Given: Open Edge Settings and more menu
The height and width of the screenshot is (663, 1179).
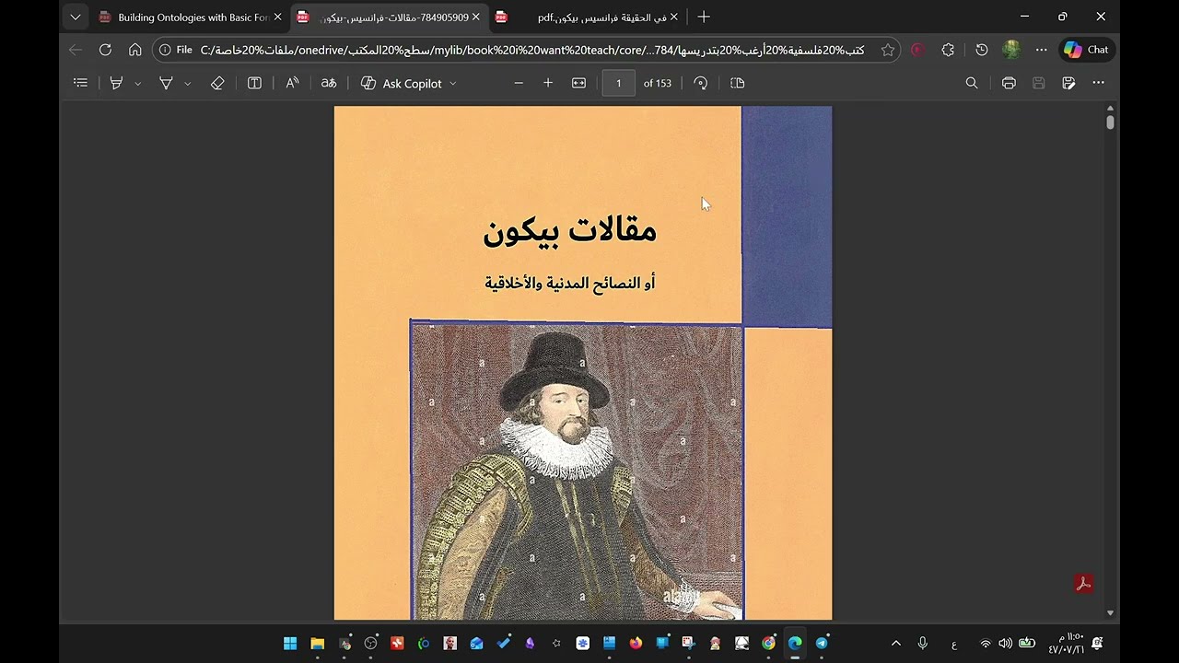Looking at the screenshot, I should tap(1041, 50).
